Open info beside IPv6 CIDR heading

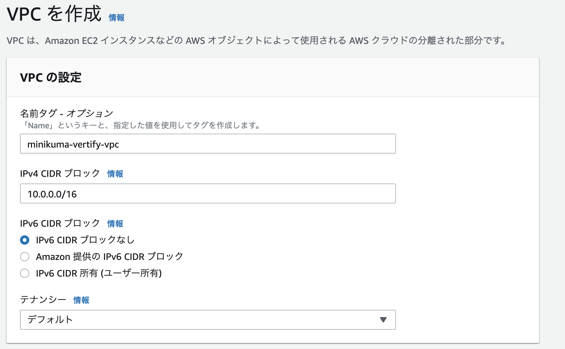115,223
